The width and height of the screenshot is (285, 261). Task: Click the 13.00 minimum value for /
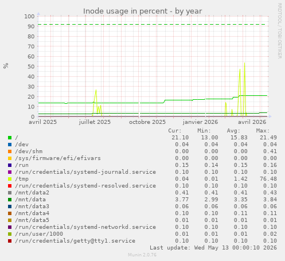209,138
